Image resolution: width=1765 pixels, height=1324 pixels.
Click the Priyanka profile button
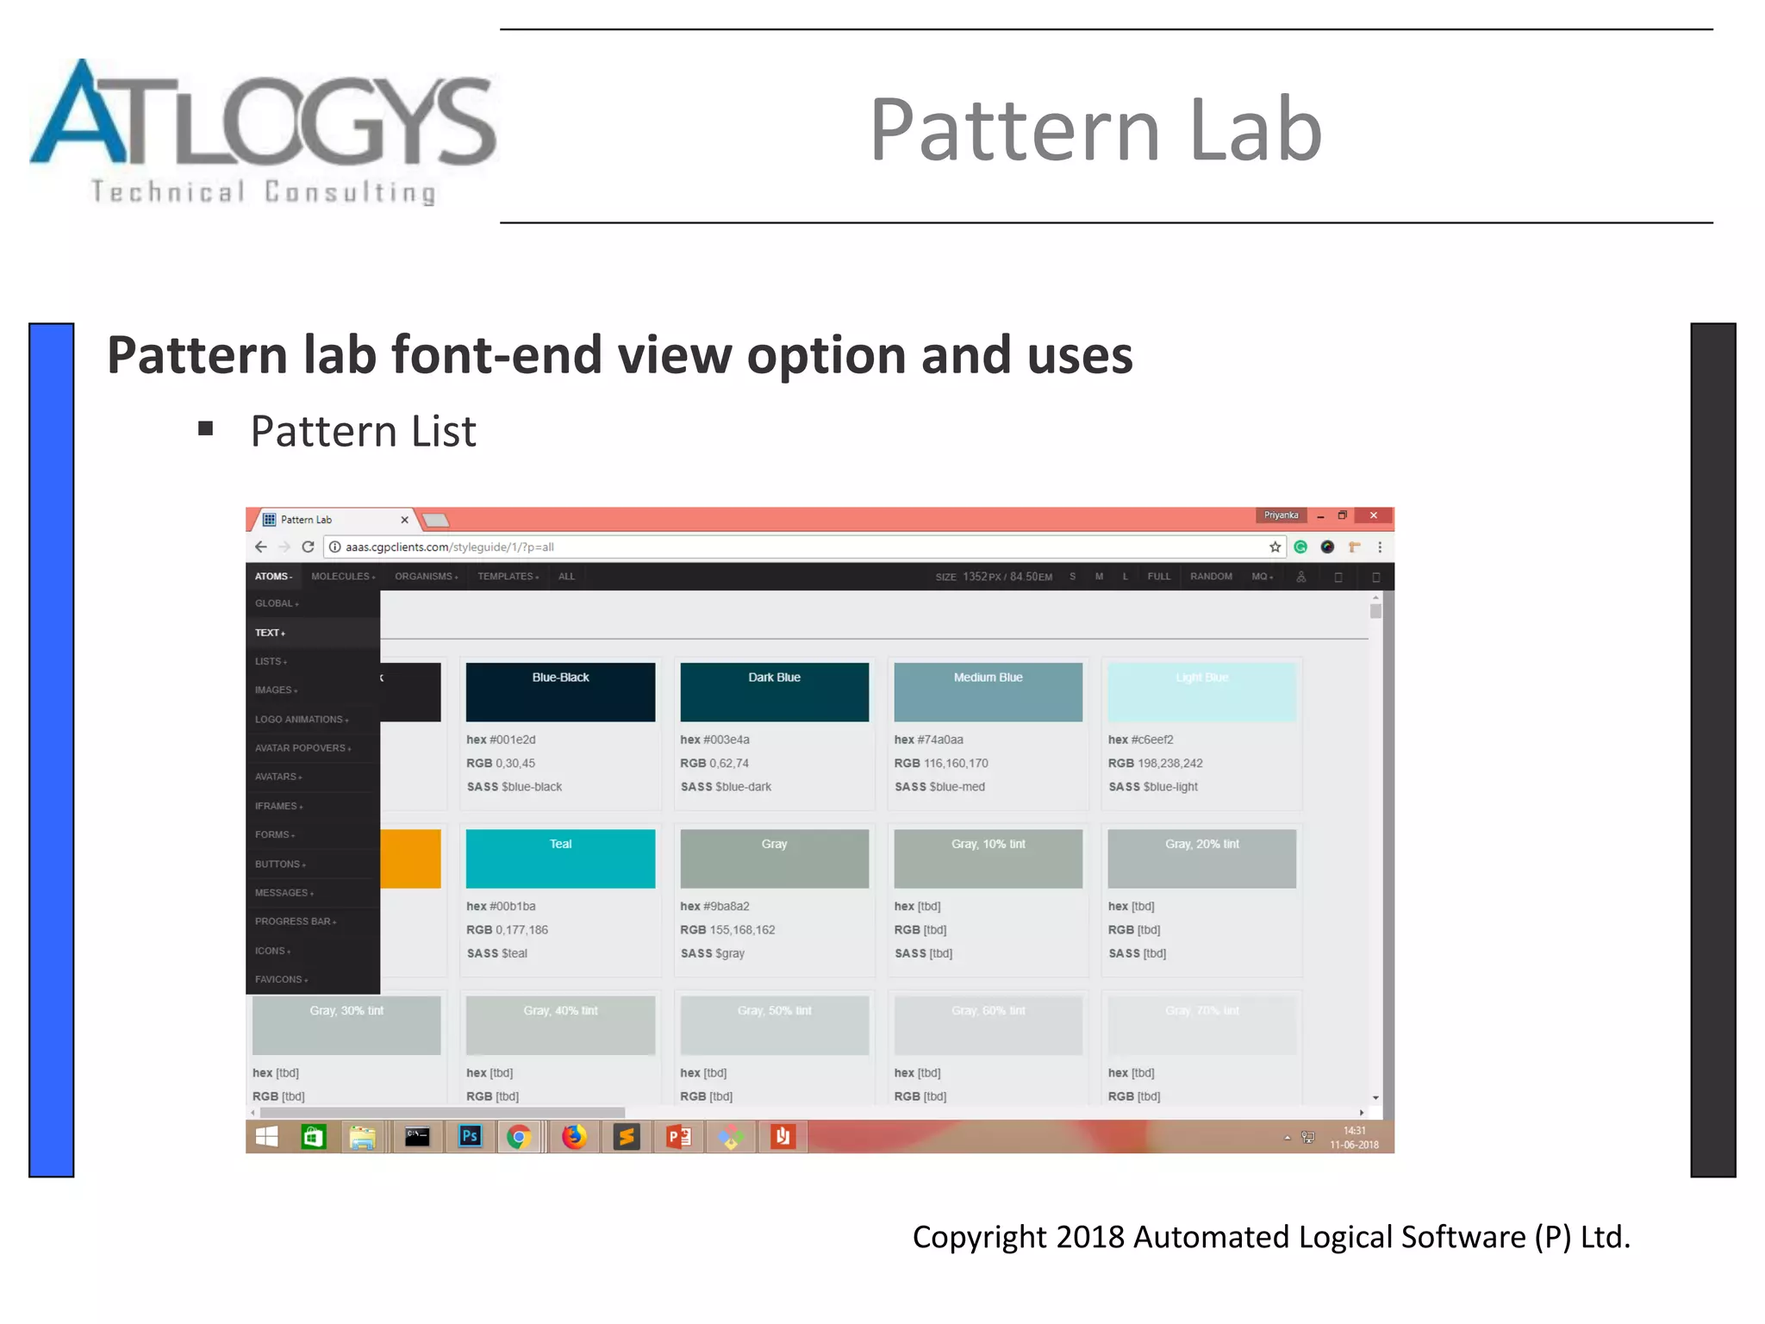click(x=1281, y=515)
